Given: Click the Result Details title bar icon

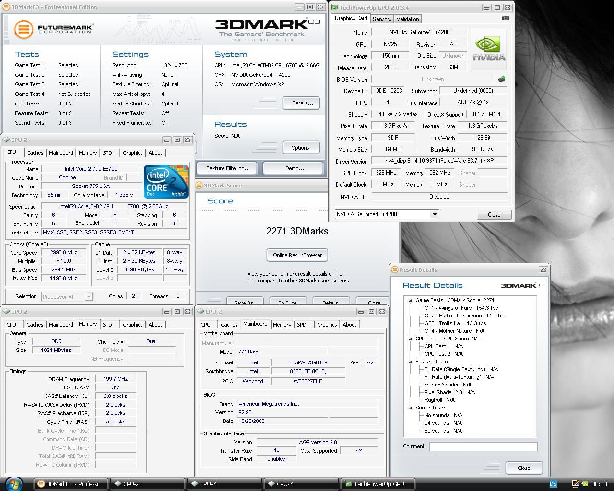Looking at the screenshot, I should tap(395, 270).
